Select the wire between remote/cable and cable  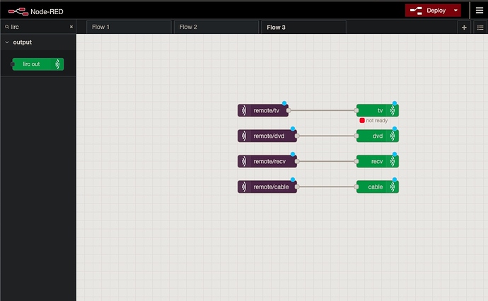click(x=327, y=187)
